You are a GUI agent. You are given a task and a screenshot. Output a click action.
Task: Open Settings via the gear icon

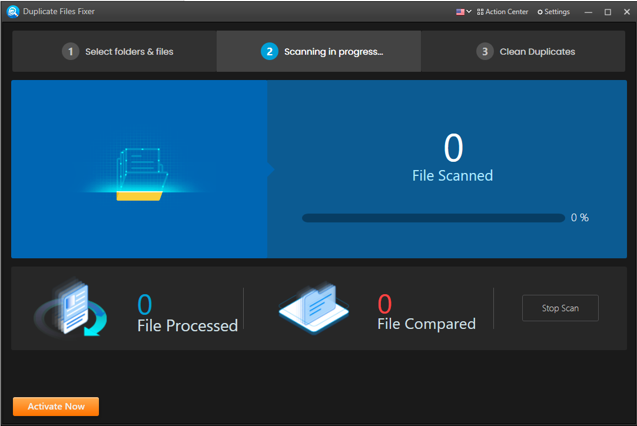coord(540,12)
